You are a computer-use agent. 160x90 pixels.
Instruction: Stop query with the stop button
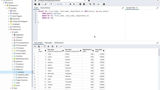(x=70, y=4)
